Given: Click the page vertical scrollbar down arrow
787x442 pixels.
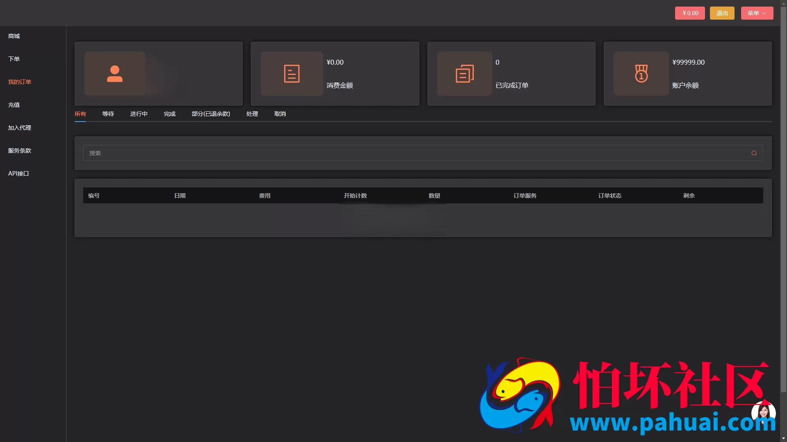Looking at the screenshot, I should (783, 438).
